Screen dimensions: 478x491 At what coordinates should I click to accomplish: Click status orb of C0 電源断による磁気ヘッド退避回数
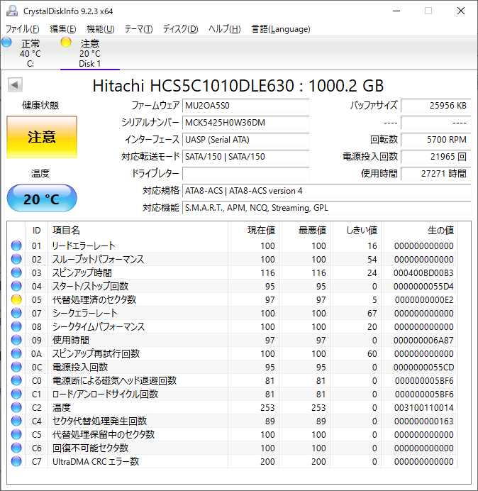coord(16,380)
